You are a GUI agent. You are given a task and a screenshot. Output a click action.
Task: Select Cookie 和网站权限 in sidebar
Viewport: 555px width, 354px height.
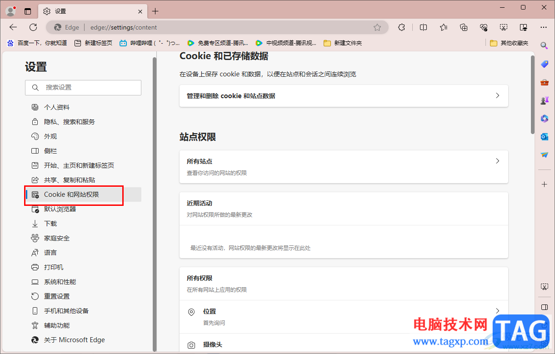(83, 194)
